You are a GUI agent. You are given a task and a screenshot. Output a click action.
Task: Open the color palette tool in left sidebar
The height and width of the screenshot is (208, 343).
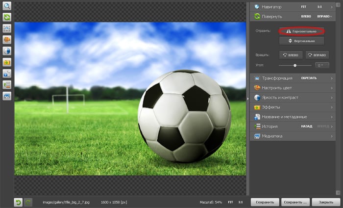[x=7, y=40]
